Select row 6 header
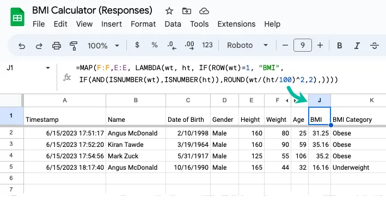 [x=11, y=178]
